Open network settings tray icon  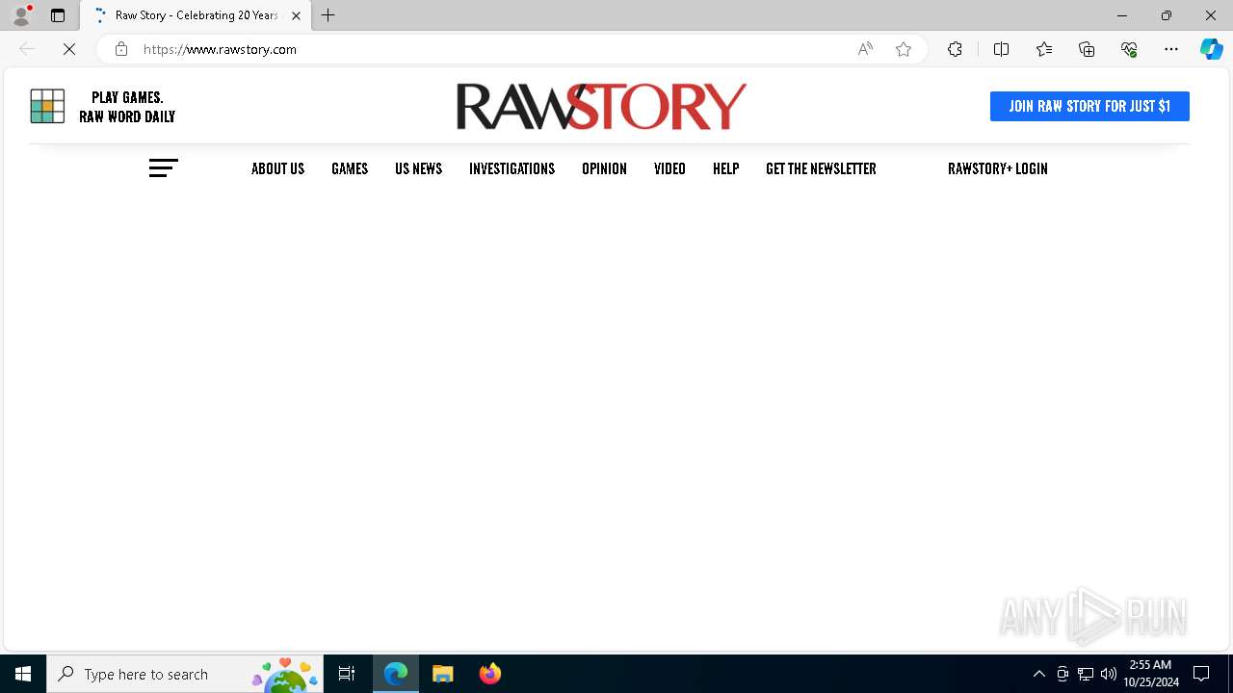pos(1086,674)
